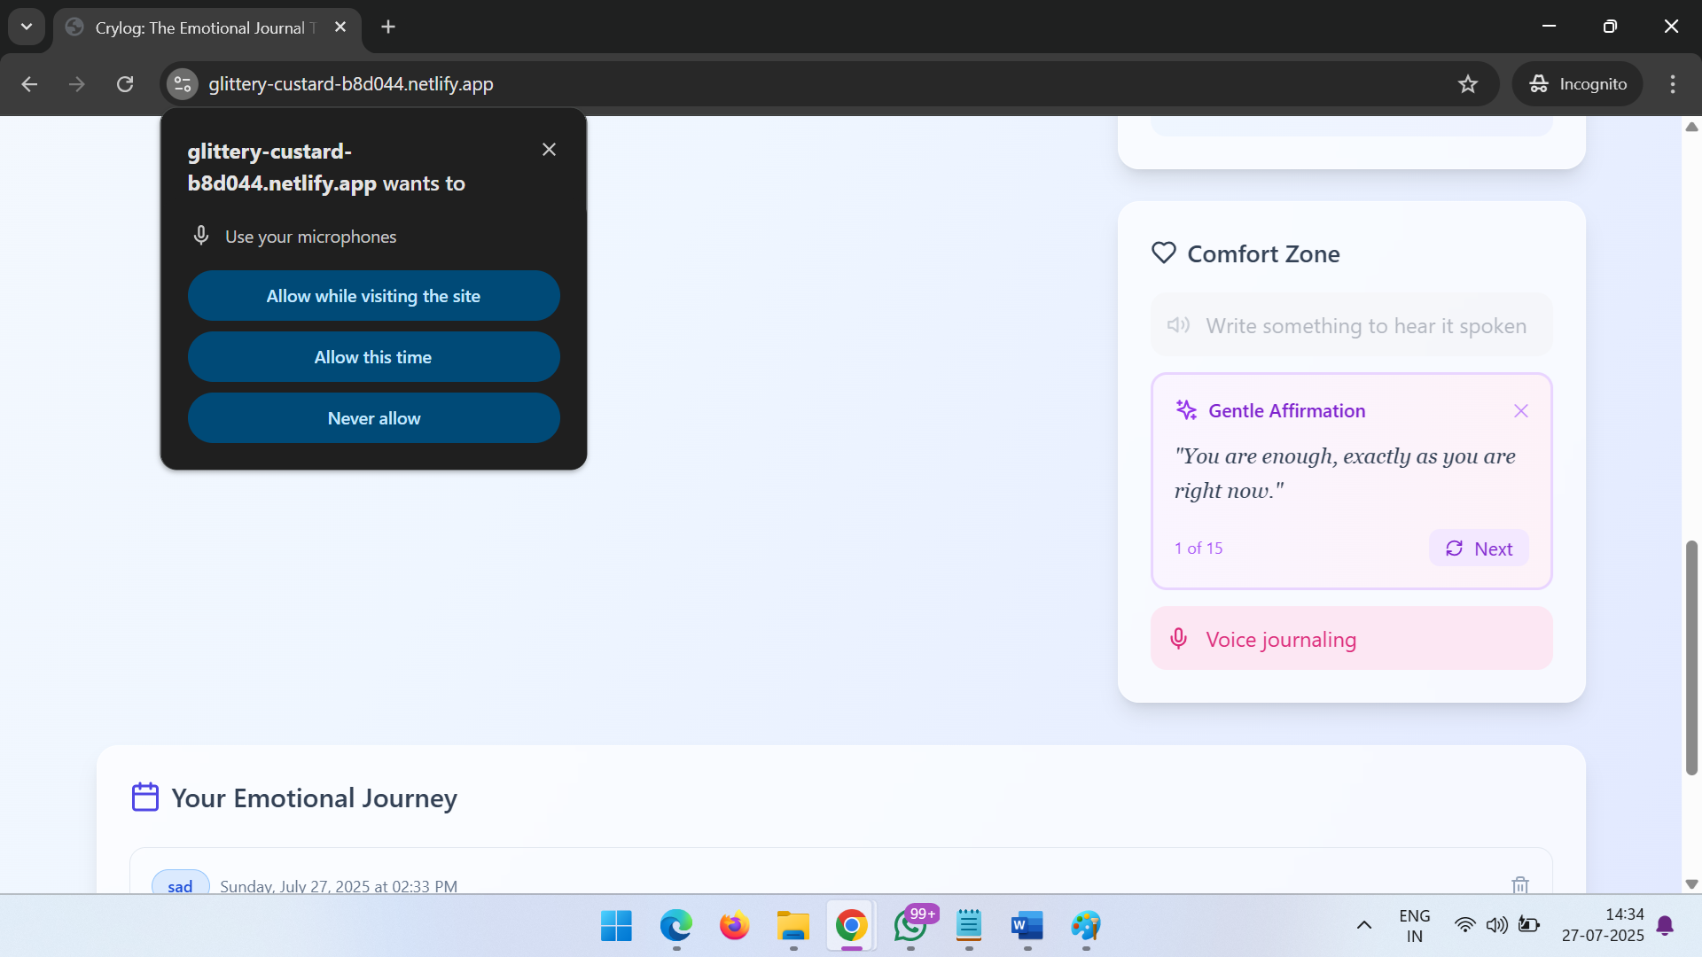Open Chrome's three-dot menu
This screenshot has width=1702, height=957.
pyautogui.click(x=1673, y=84)
